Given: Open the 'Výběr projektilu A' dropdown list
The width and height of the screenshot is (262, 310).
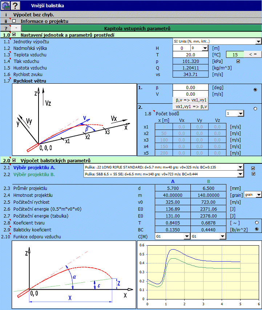Looking at the screenshot, I should tap(240, 167).
